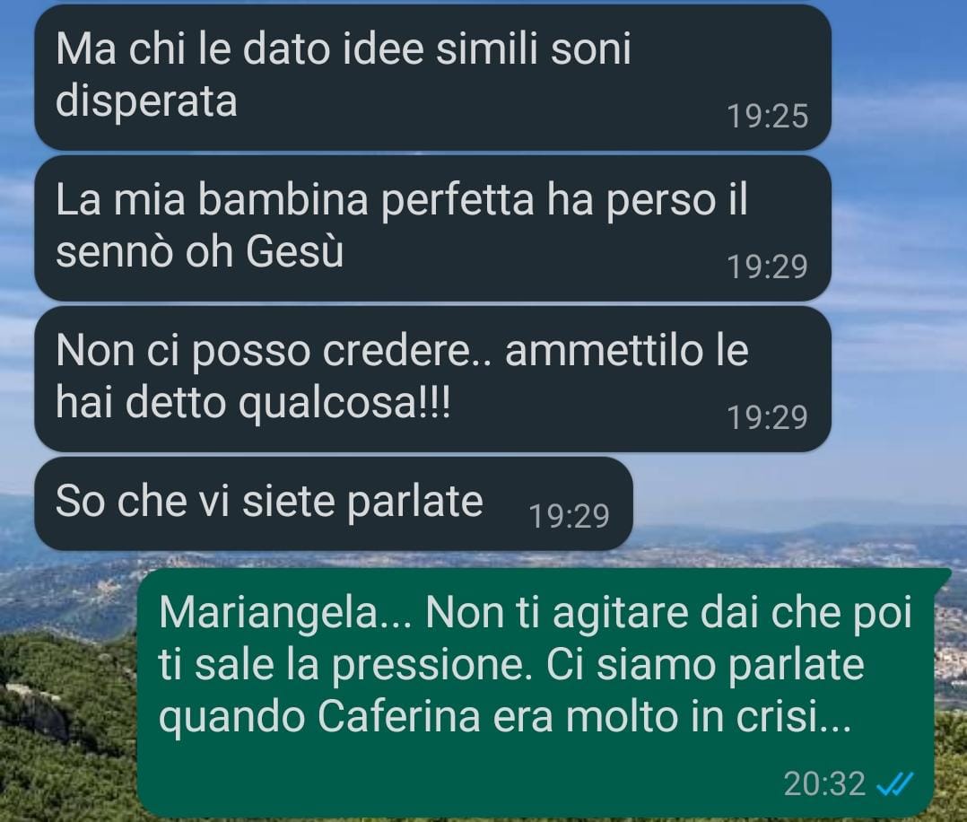Tap the name 'Mariangela' in green bubble

click(267, 614)
